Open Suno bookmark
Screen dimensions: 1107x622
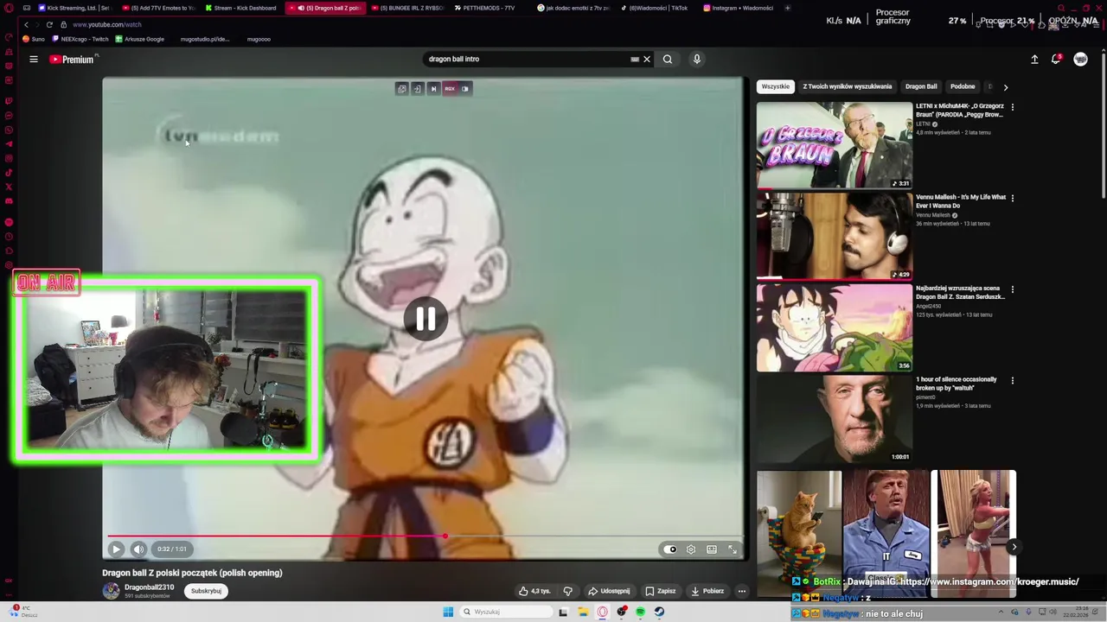34,39
